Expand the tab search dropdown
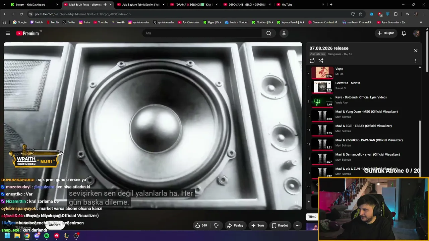 (x=5, y=5)
